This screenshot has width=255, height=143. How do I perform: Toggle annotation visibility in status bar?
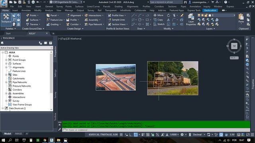pos(163,135)
